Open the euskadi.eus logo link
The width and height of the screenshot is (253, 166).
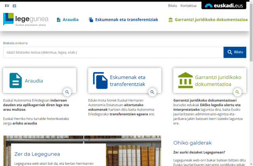coord(224,6)
